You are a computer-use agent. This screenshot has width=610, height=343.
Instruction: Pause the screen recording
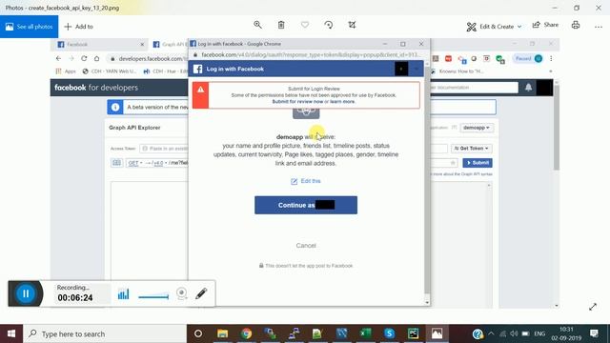click(x=26, y=293)
